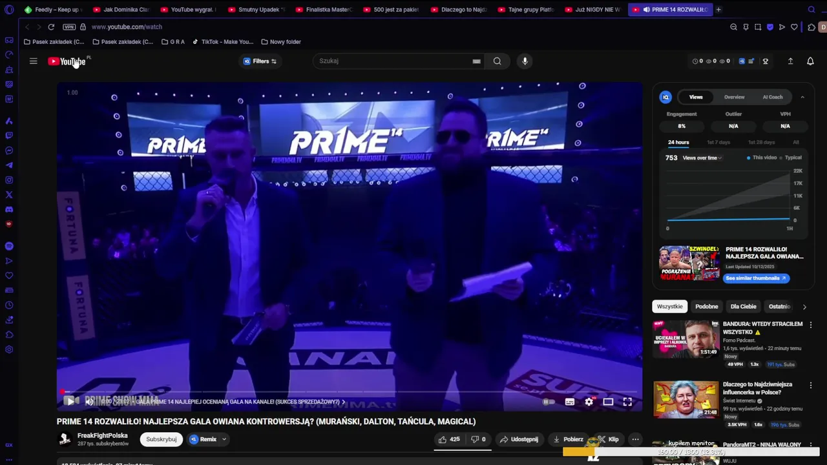This screenshot has width=827, height=465.
Task: Click the search magnifier button
Action: (x=497, y=61)
